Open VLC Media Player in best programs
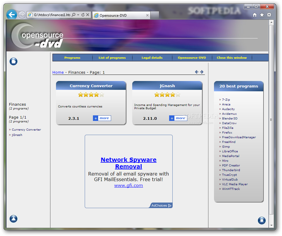Screen dimensions: 282x236 pos(235,184)
